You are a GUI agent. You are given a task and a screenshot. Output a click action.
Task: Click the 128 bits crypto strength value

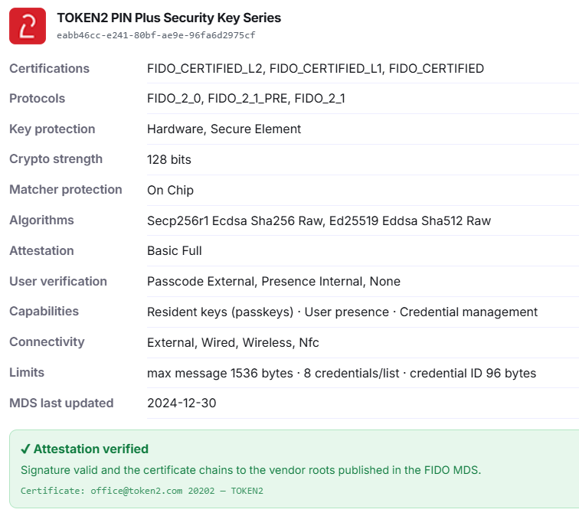pyautogui.click(x=169, y=159)
